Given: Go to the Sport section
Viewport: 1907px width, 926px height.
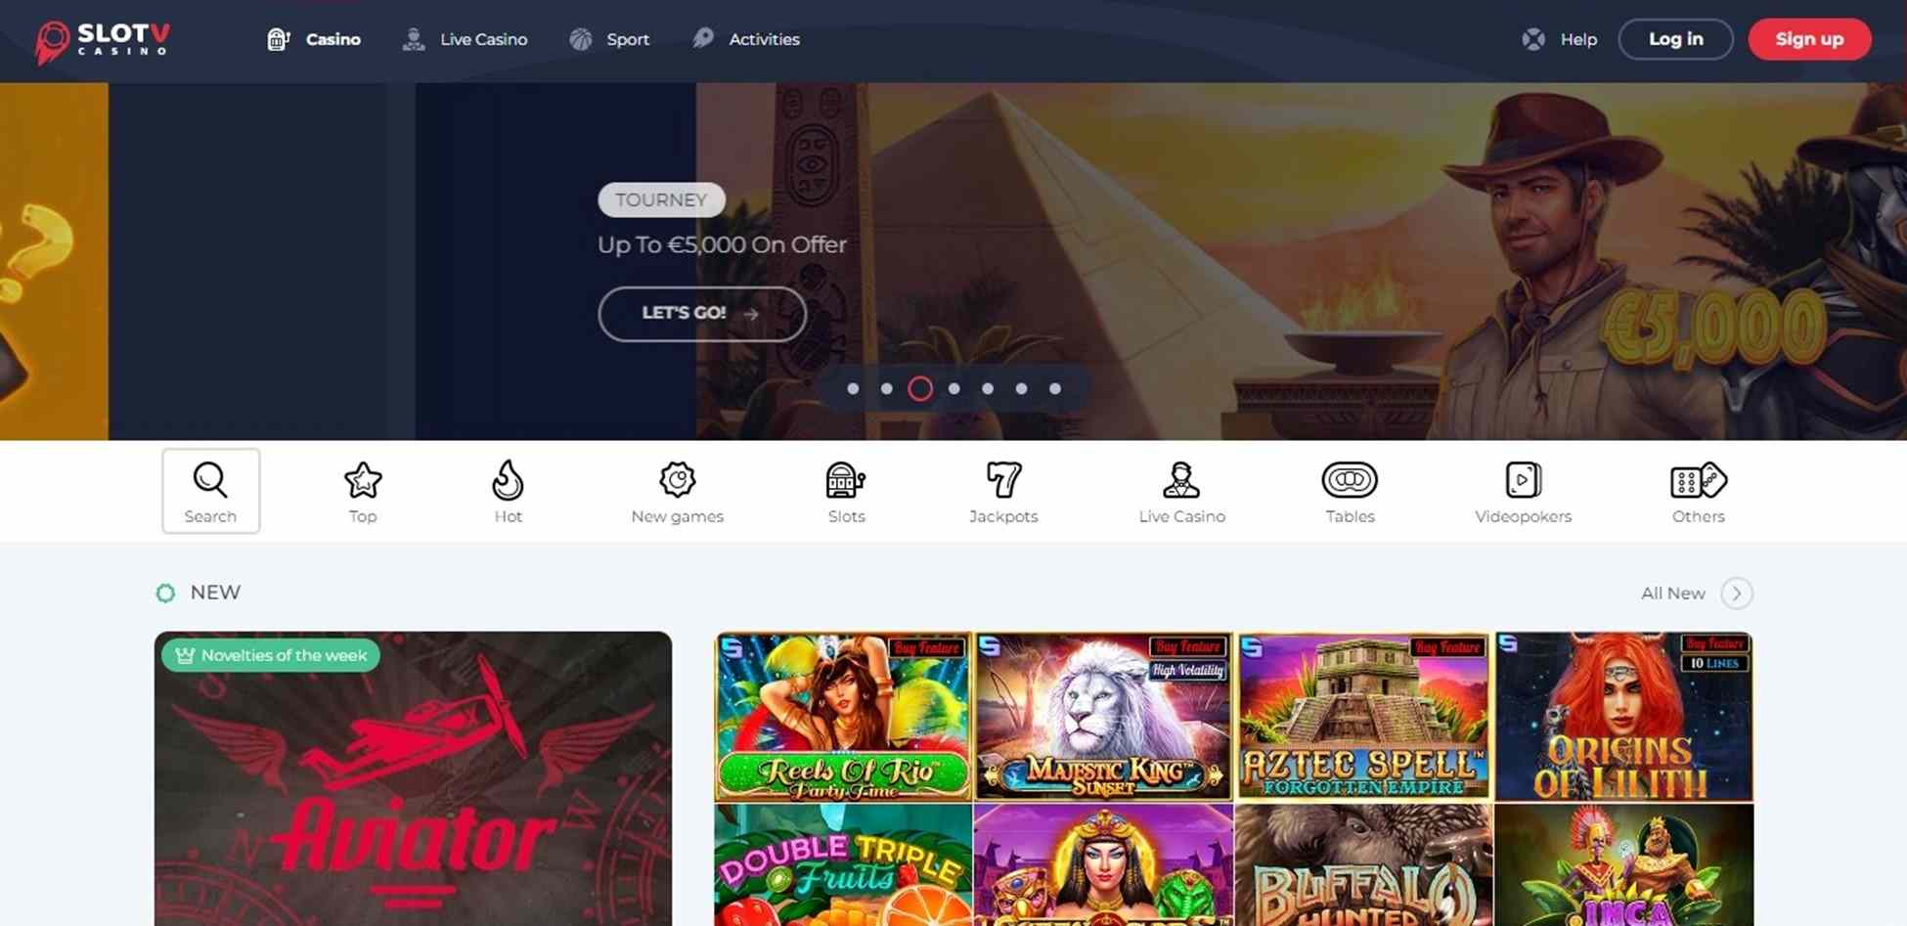Looking at the screenshot, I should (x=609, y=39).
